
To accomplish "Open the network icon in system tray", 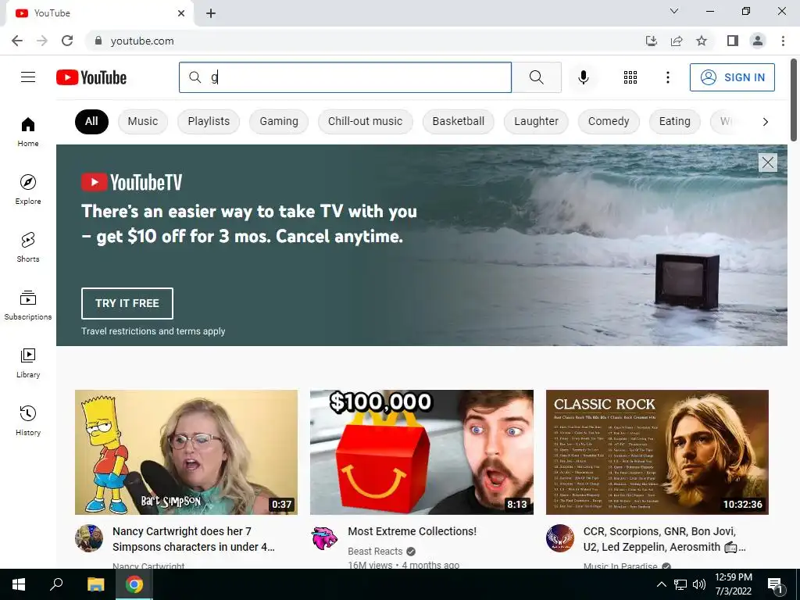I will [680, 584].
